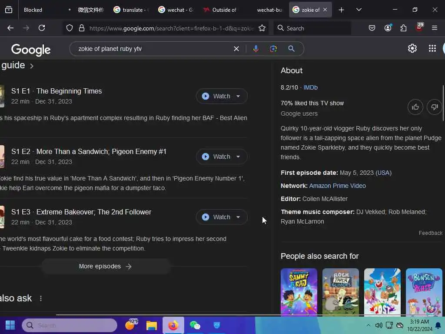The image size is (445, 334).
Task: Bookmark this page with the star icon
Action: (262, 28)
